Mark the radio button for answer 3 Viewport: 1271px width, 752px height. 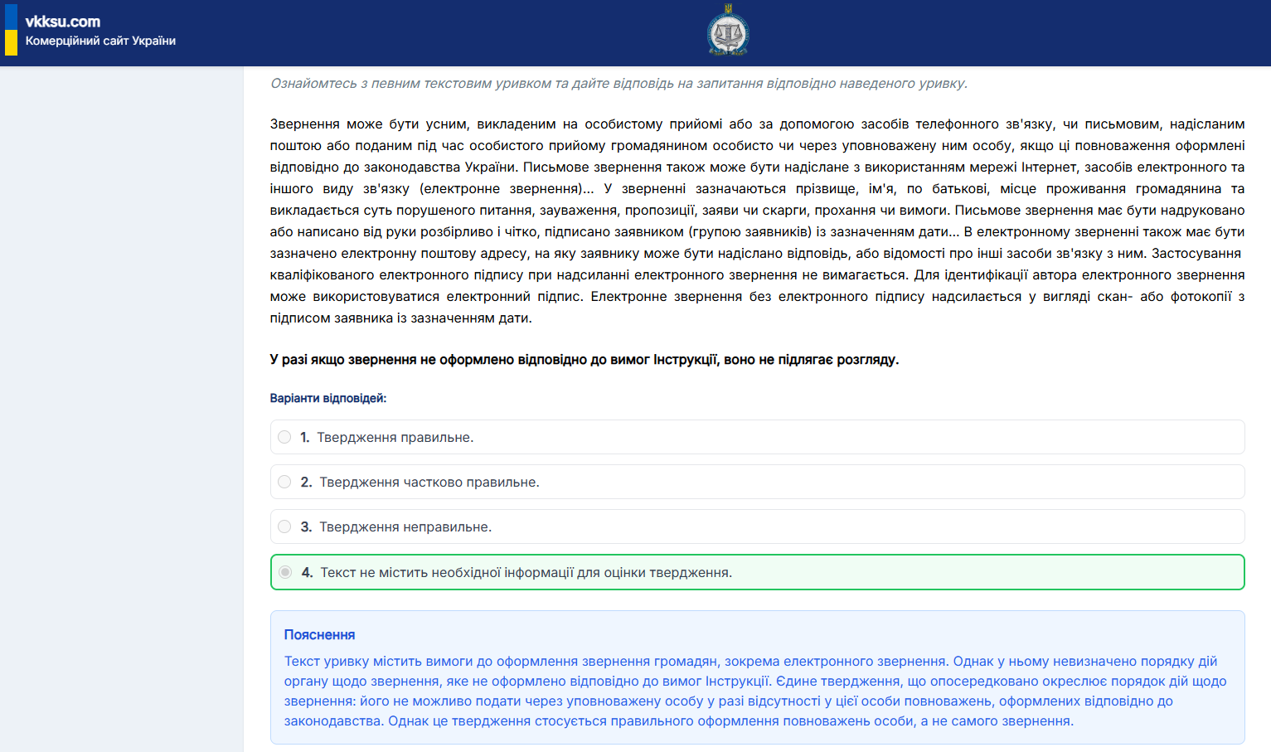coord(284,526)
